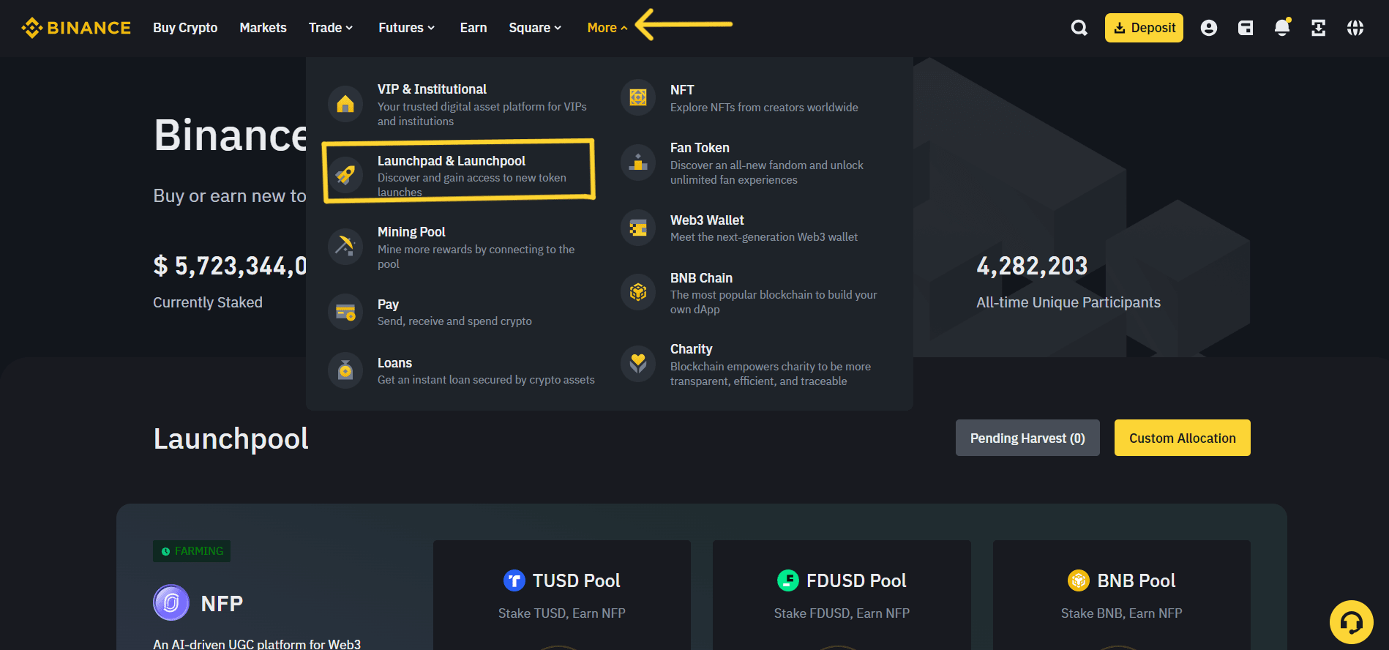Screen dimensions: 1389x650
Task: Select Charity menu entry
Action: coord(754,364)
